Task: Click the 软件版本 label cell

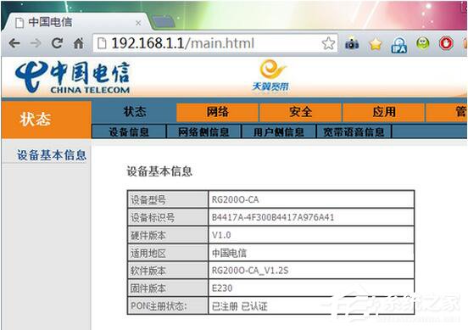Action: (x=168, y=271)
